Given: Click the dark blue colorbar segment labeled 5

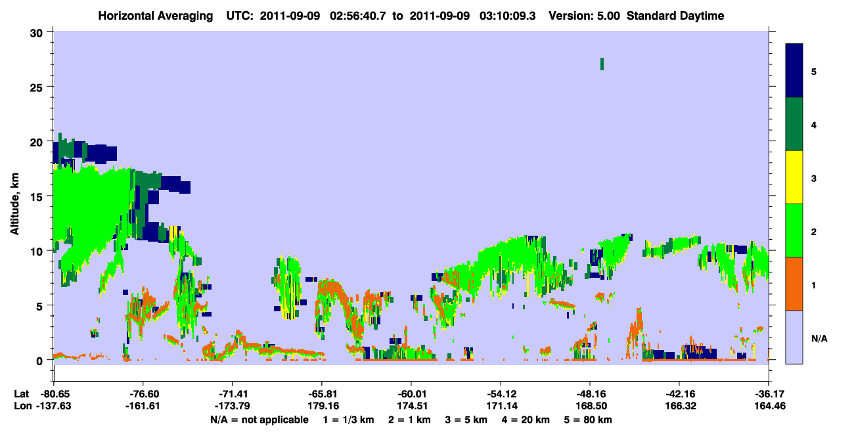Looking at the screenshot, I should (x=795, y=71).
